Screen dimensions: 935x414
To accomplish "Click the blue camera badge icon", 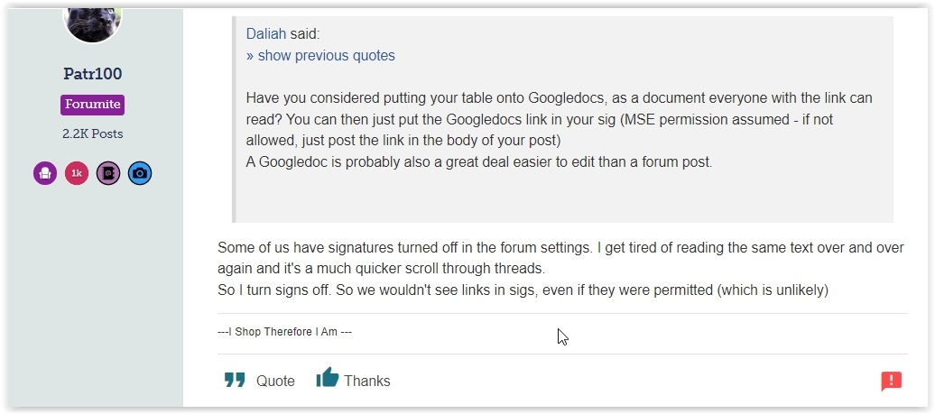I will 140,173.
